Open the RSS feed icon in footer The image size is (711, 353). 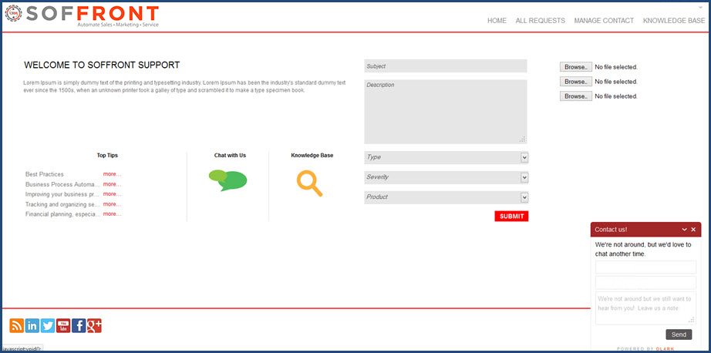(x=17, y=325)
